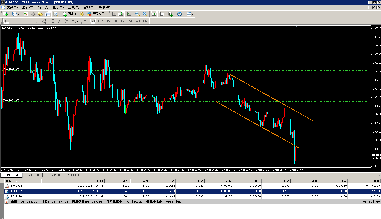Image resolution: width=381 pixels, height=219 pixels.
Task: Select the crosshair tool
Action: [x=13, y=21]
